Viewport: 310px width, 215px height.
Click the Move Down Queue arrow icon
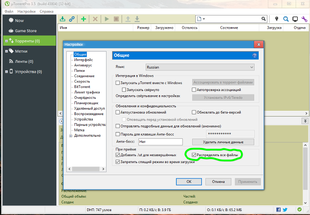tap(137, 19)
